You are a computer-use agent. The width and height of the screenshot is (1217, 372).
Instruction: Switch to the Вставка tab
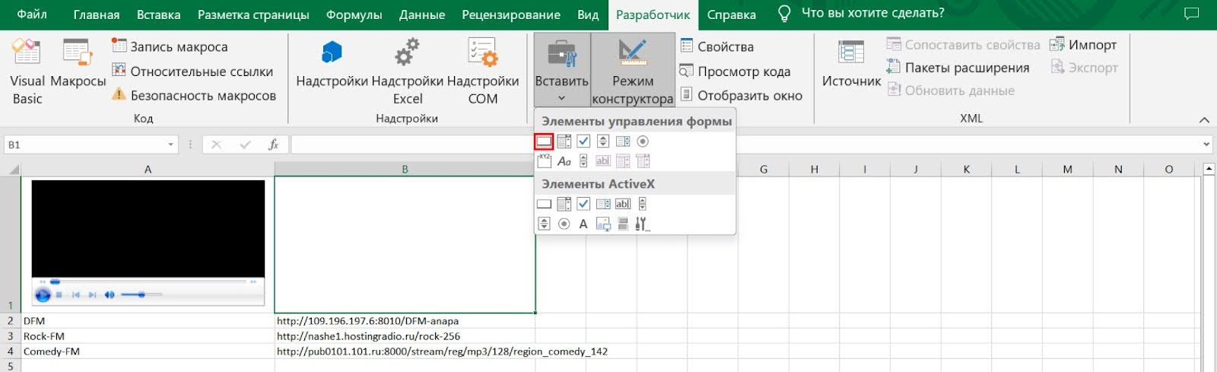click(x=158, y=14)
